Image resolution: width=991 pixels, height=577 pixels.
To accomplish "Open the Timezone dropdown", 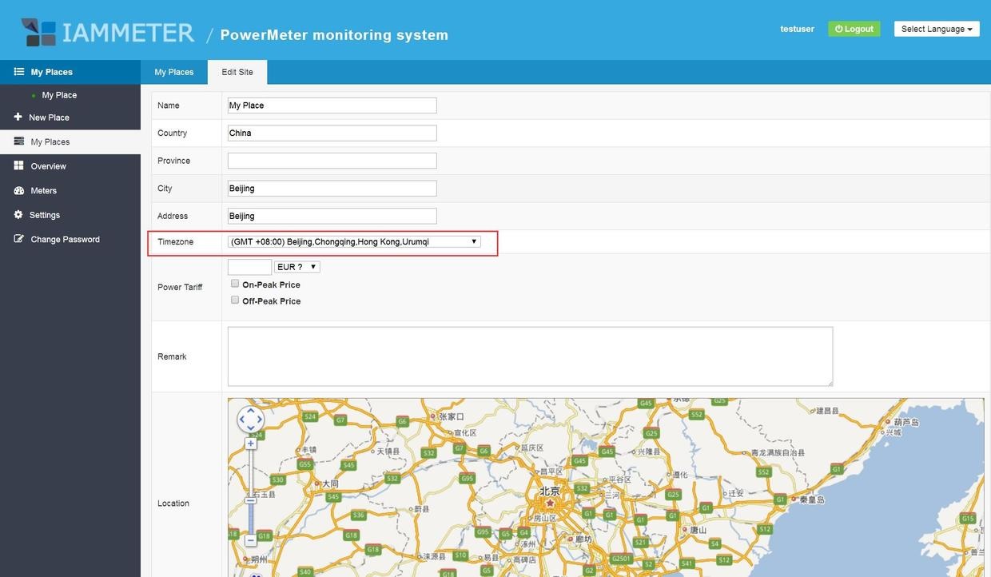I will tap(354, 241).
